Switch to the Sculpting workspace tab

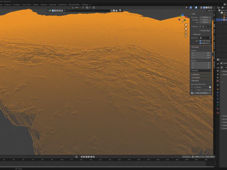[8, 5]
